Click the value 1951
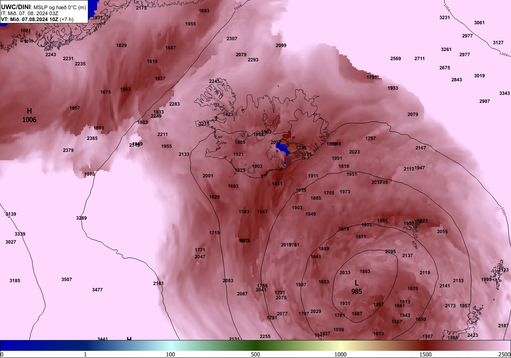This screenshot has width=511, height=358. pos(352,174)
